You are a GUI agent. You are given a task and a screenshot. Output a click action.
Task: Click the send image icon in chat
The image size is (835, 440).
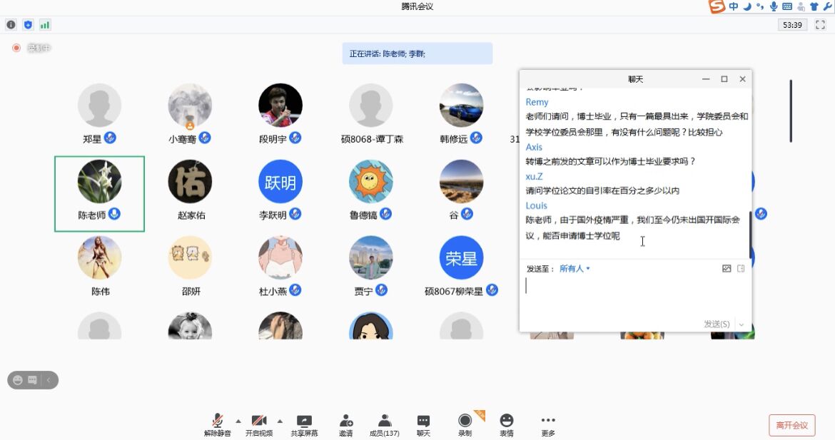click(727, 269)
